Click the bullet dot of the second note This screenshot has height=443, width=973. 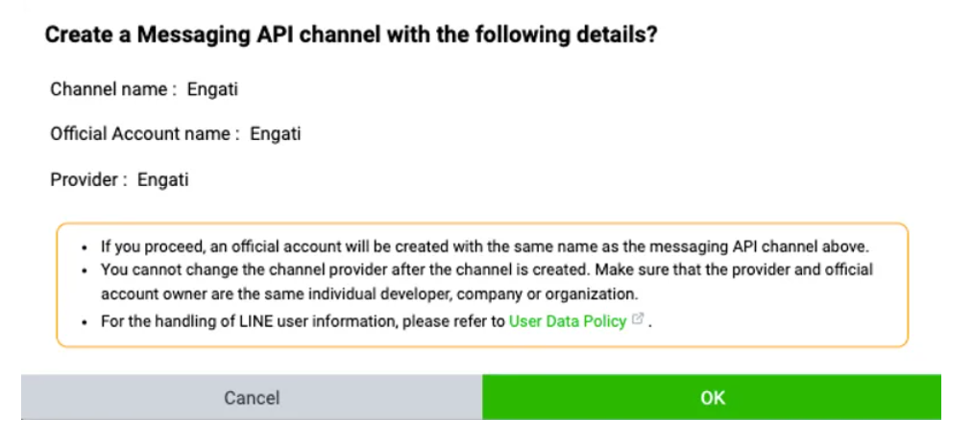click(87, 271)
